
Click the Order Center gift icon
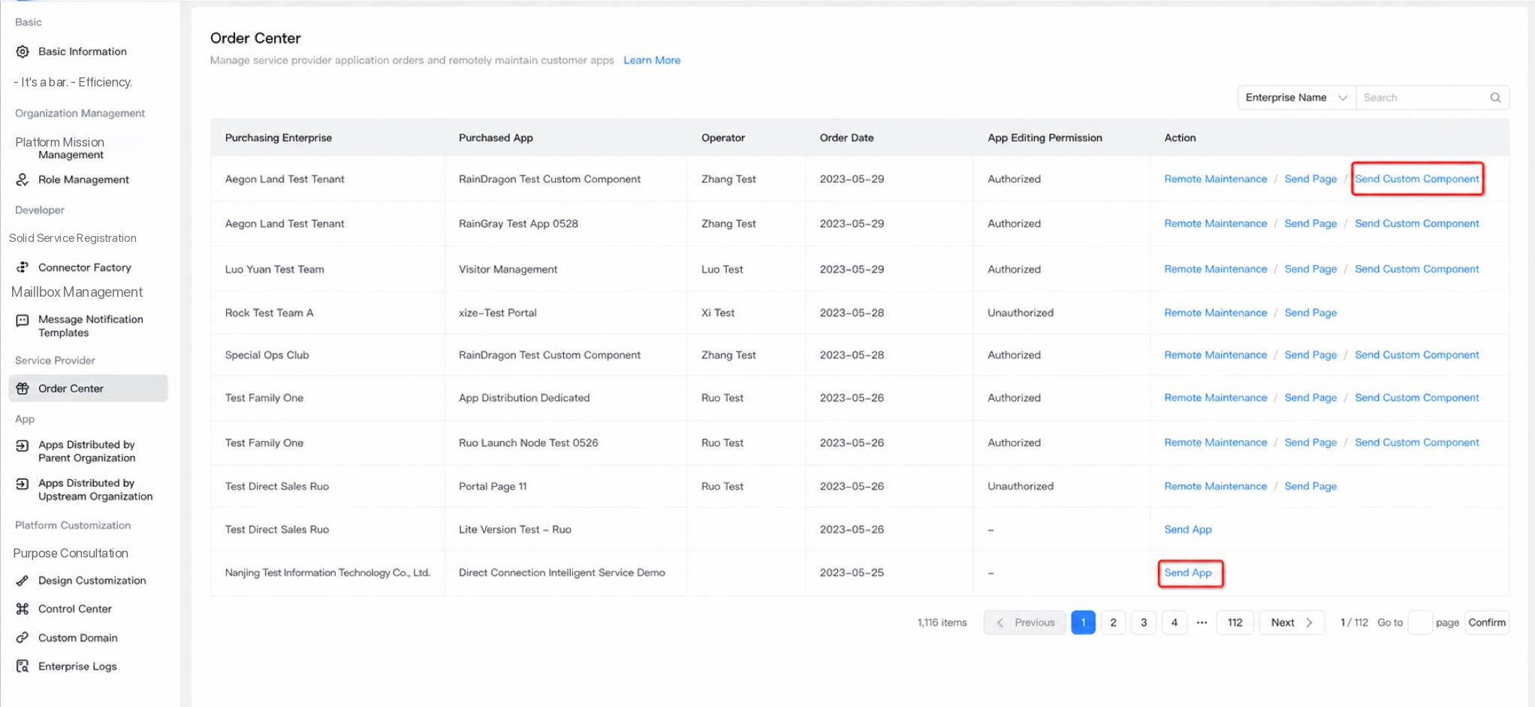click(x=23, y=388)
